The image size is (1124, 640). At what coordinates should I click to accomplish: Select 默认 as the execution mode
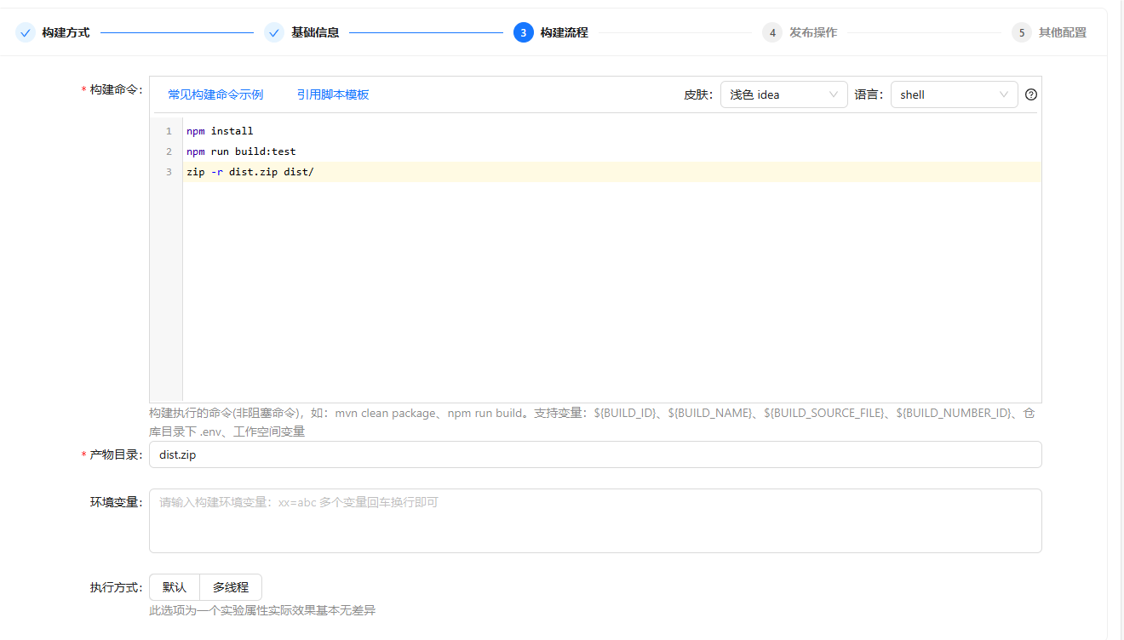174,586
